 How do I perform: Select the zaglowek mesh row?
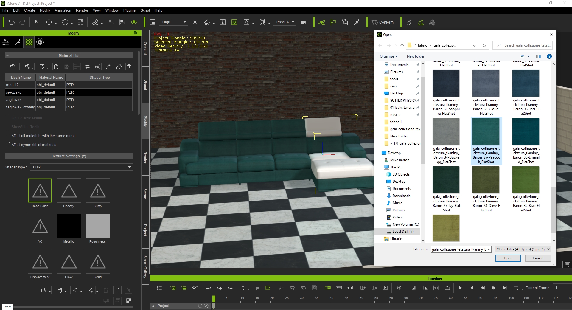click(x=69, y=100)
